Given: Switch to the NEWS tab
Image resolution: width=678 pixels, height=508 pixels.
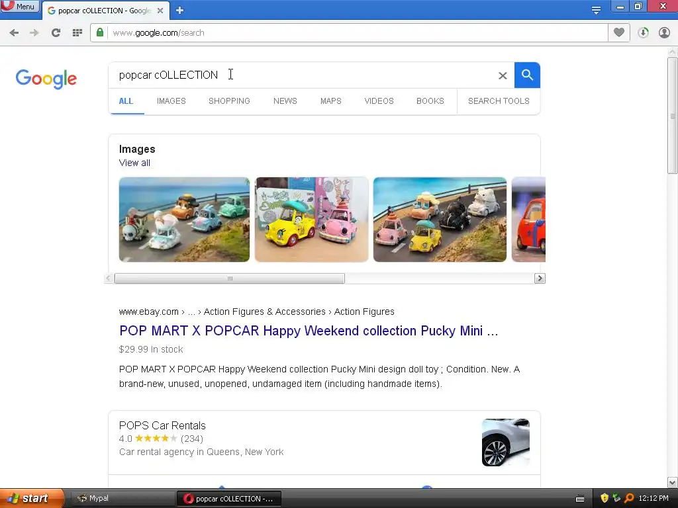Looking at the screenshot, I should [x=285, y=101].
